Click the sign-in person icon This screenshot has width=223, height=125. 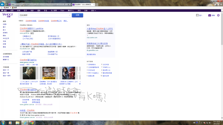pyautogui.click(x=197, y=15)
